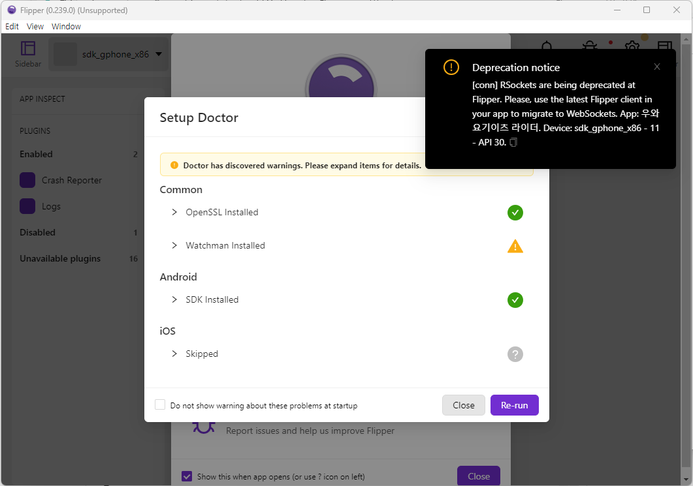Click the Doctor warning banner icon

[x=174, y=165]
